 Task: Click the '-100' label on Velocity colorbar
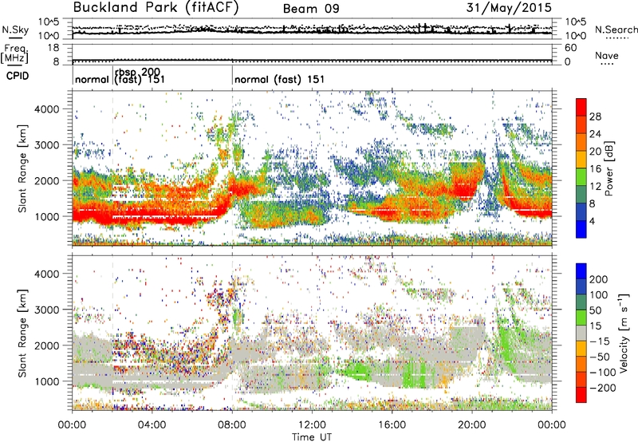[x=603, y=372]
